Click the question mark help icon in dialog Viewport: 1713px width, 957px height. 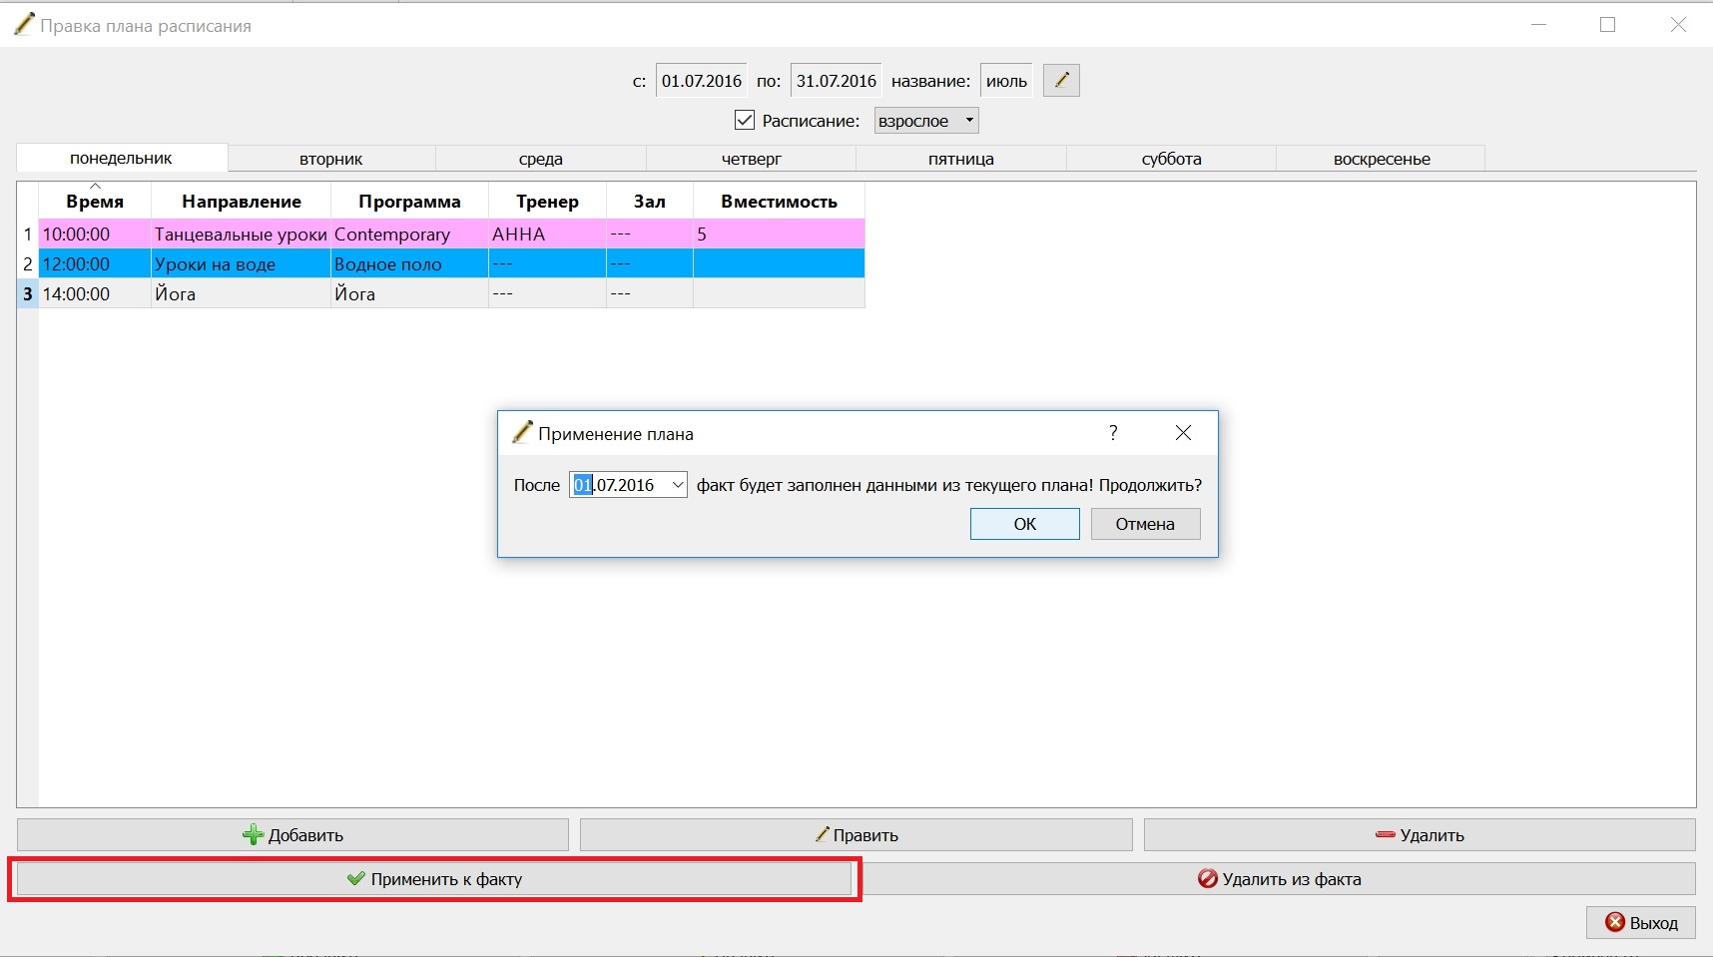point(1113,432)
